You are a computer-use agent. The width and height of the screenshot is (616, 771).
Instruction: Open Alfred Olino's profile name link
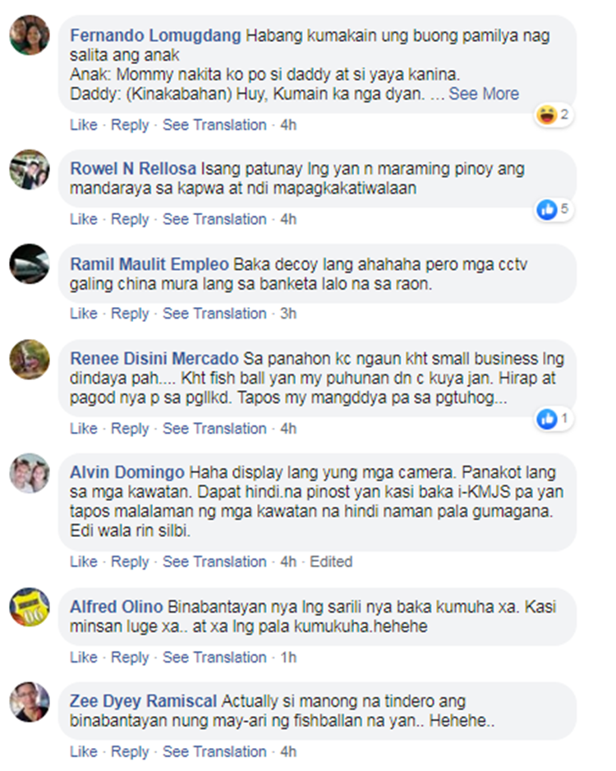[116, 607]
